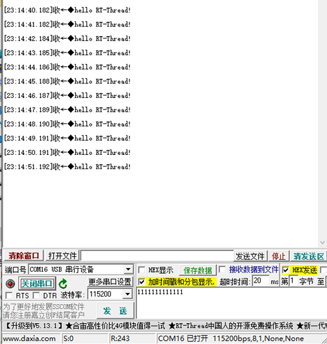Viewport: 327px width, 344px height.
Task: Close the serial port with 关闭串口
Action: (37, 283)
